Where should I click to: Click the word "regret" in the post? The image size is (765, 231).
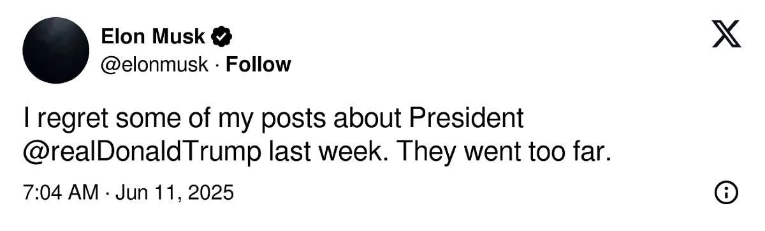[x=72, y=120]
